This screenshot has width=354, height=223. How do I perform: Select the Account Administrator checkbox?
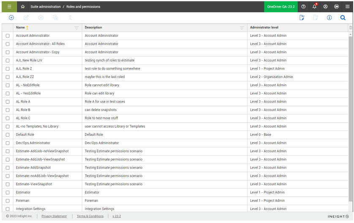pyautogui.click(x=8, y=36)
